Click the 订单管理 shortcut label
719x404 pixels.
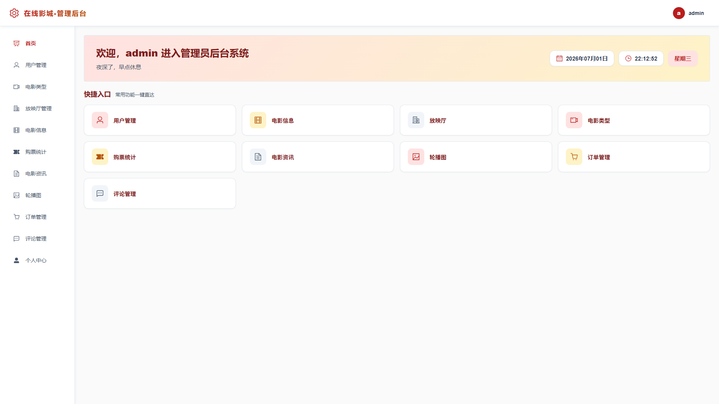coord(598,157)
